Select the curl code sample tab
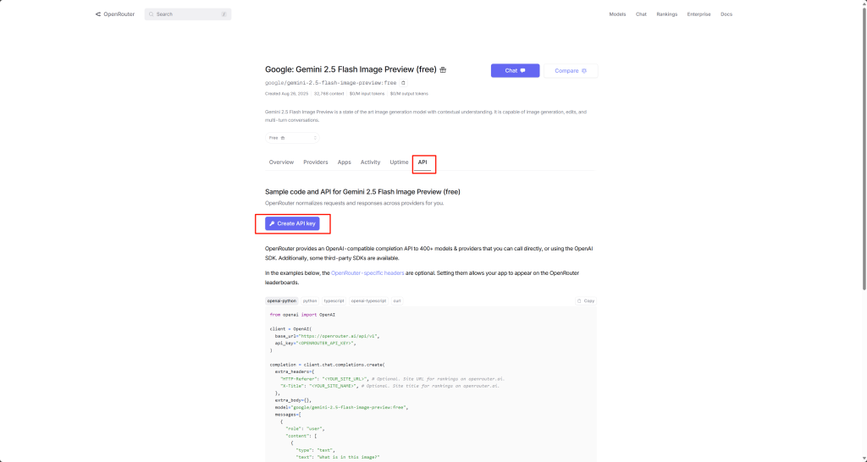This screenshot has width=867, height=462. tap(397, 300)
